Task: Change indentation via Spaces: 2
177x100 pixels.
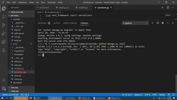Action: [x=138, y=94]
